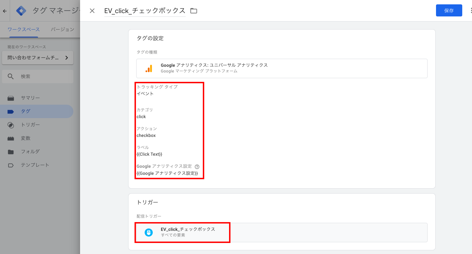
Task: Click the カテゴリ value click
Action: point(141,117)
